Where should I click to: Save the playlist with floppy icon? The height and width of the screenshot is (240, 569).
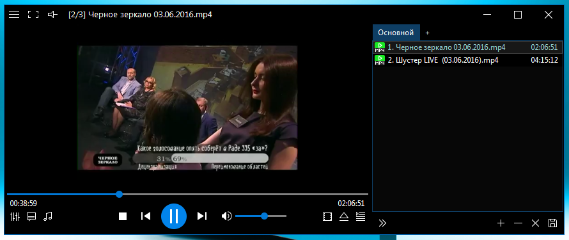(x=552, y=223)
